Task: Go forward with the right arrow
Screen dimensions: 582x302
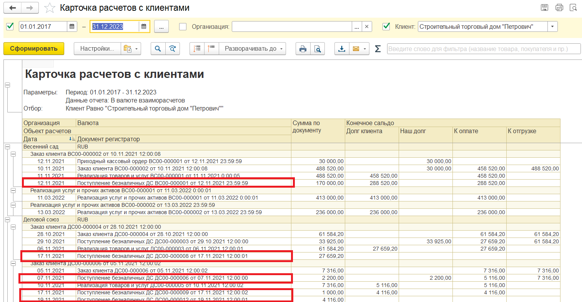Action: 30,8
